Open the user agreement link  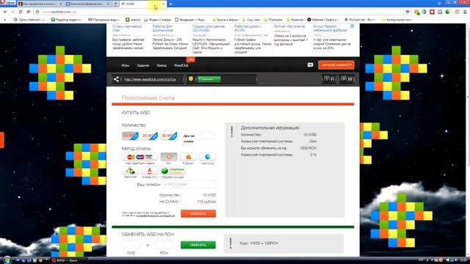pos(155,216)
